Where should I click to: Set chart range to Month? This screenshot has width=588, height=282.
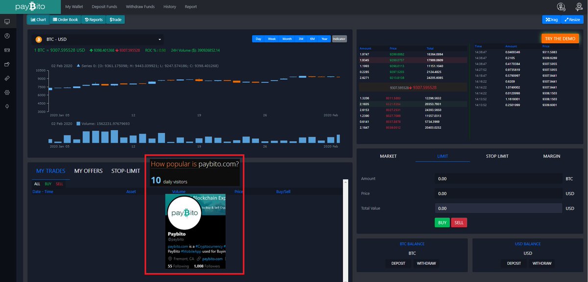pos(287,39)
